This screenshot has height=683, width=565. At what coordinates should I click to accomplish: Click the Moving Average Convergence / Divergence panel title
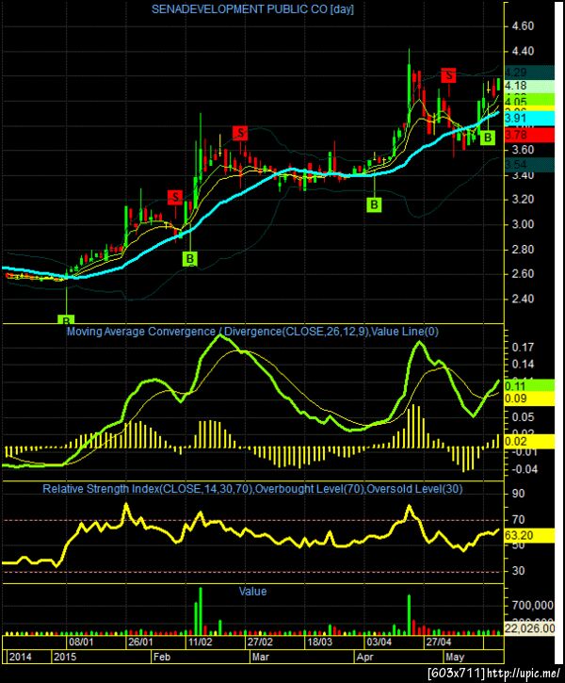(252, 332)
